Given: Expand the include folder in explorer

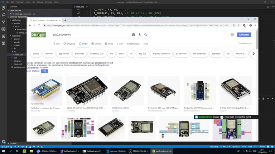Looking at the screenshot, I should [16, 45].
